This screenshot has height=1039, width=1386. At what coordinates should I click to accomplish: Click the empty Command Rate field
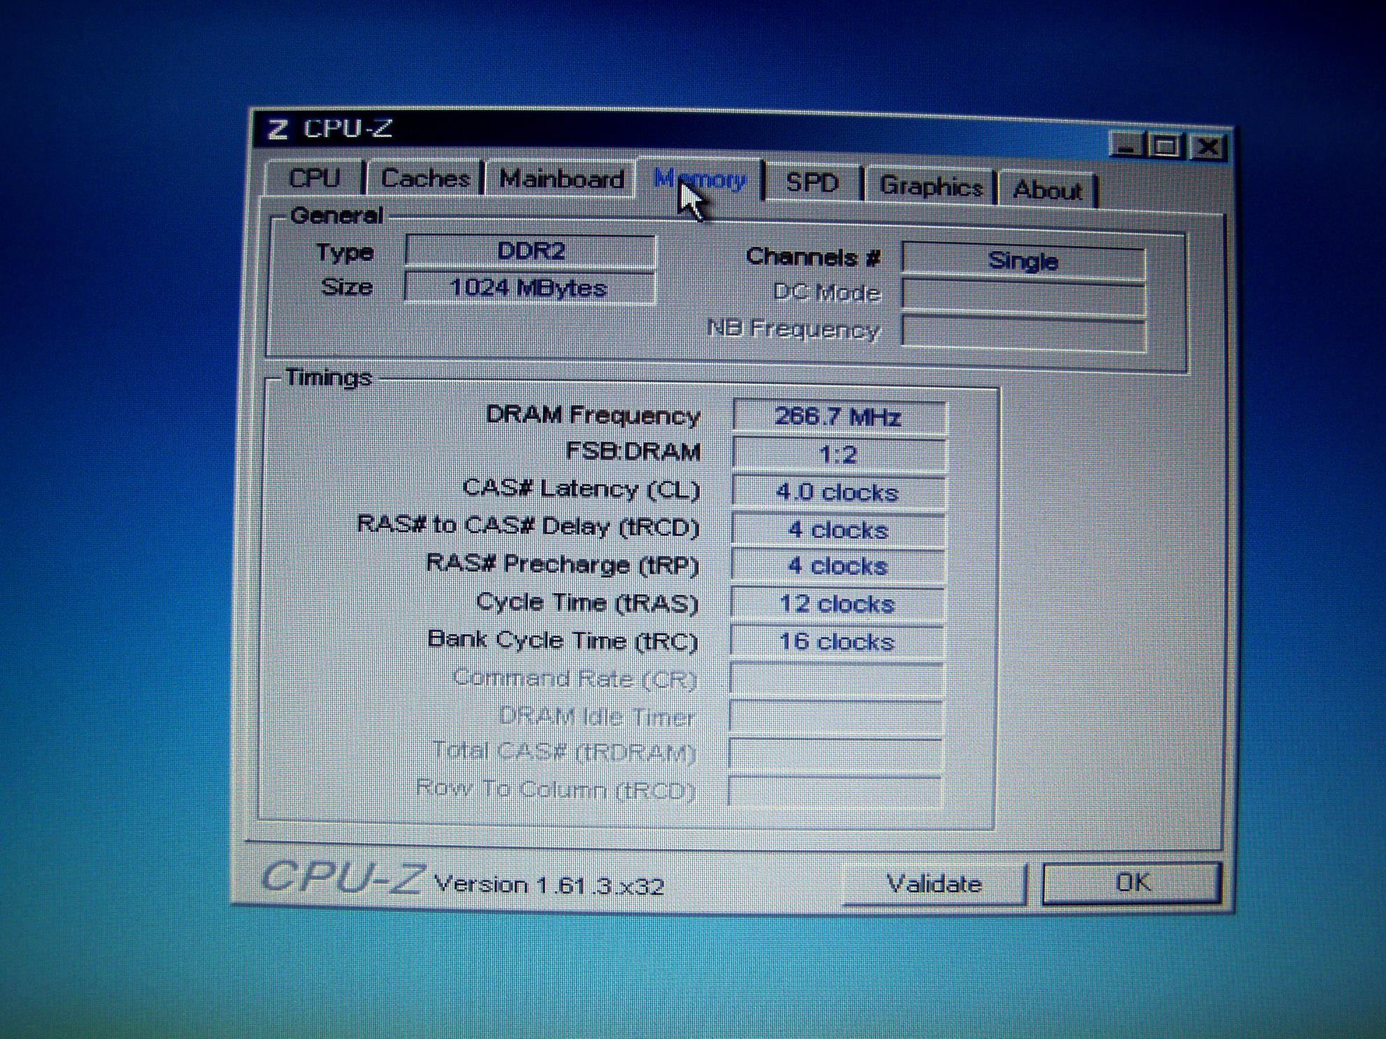(836, 679)
